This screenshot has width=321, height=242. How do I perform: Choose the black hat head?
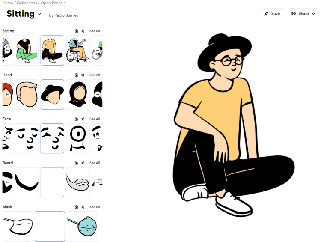coord(52,95)
